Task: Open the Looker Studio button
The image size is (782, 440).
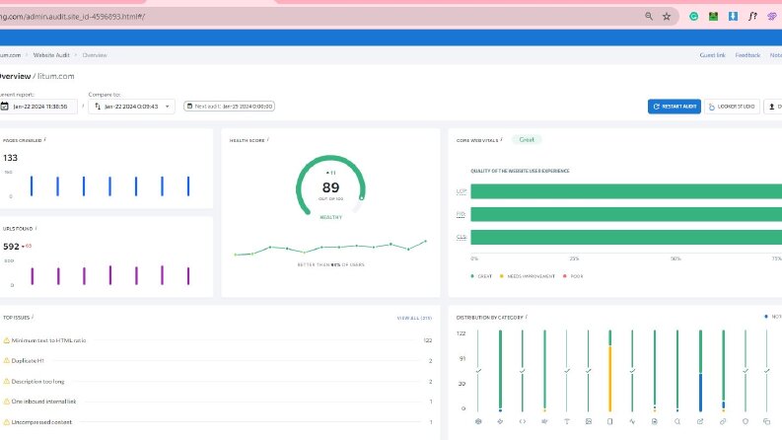Action: click(x=732, y=107)
